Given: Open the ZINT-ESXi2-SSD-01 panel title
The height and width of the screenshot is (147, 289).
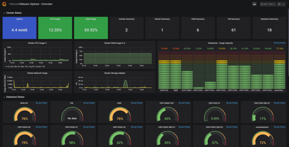Looking at the screenshot, I should point(167,127).
